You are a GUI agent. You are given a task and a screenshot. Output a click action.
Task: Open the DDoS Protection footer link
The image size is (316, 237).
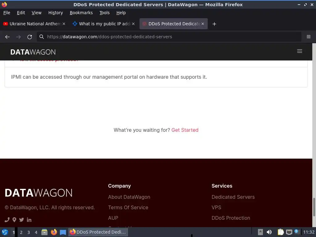click(231, 218)
